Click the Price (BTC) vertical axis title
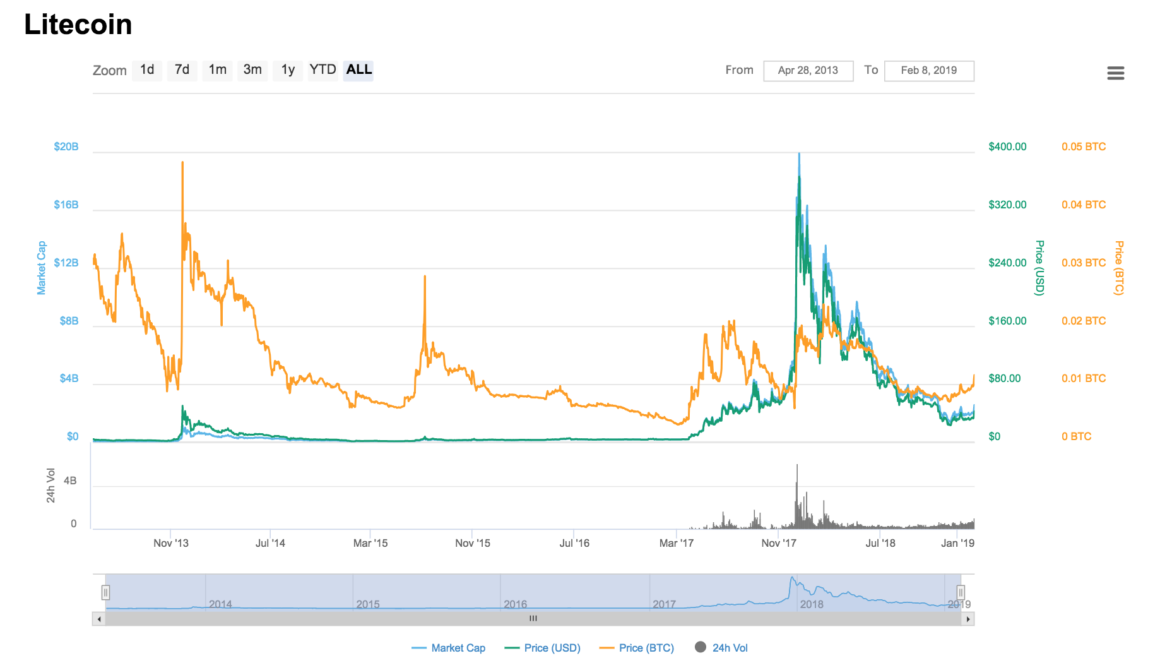This screenshot has width=1160, height=663. [1118, 268]
